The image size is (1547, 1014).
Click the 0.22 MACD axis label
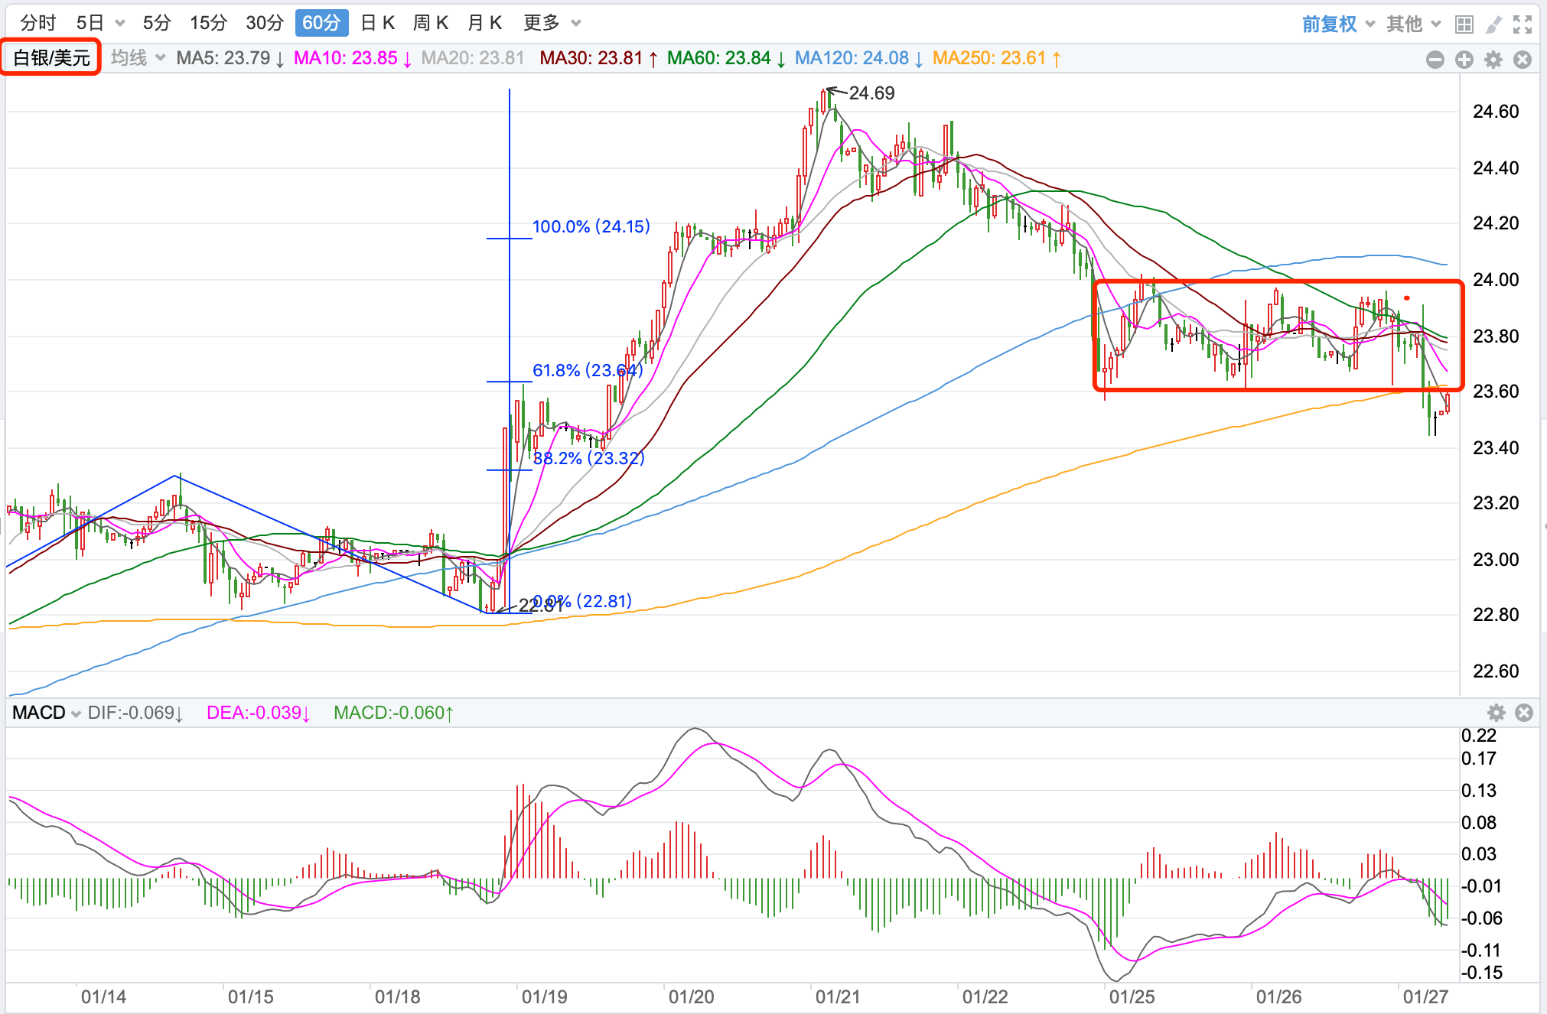pos(1478,736)
